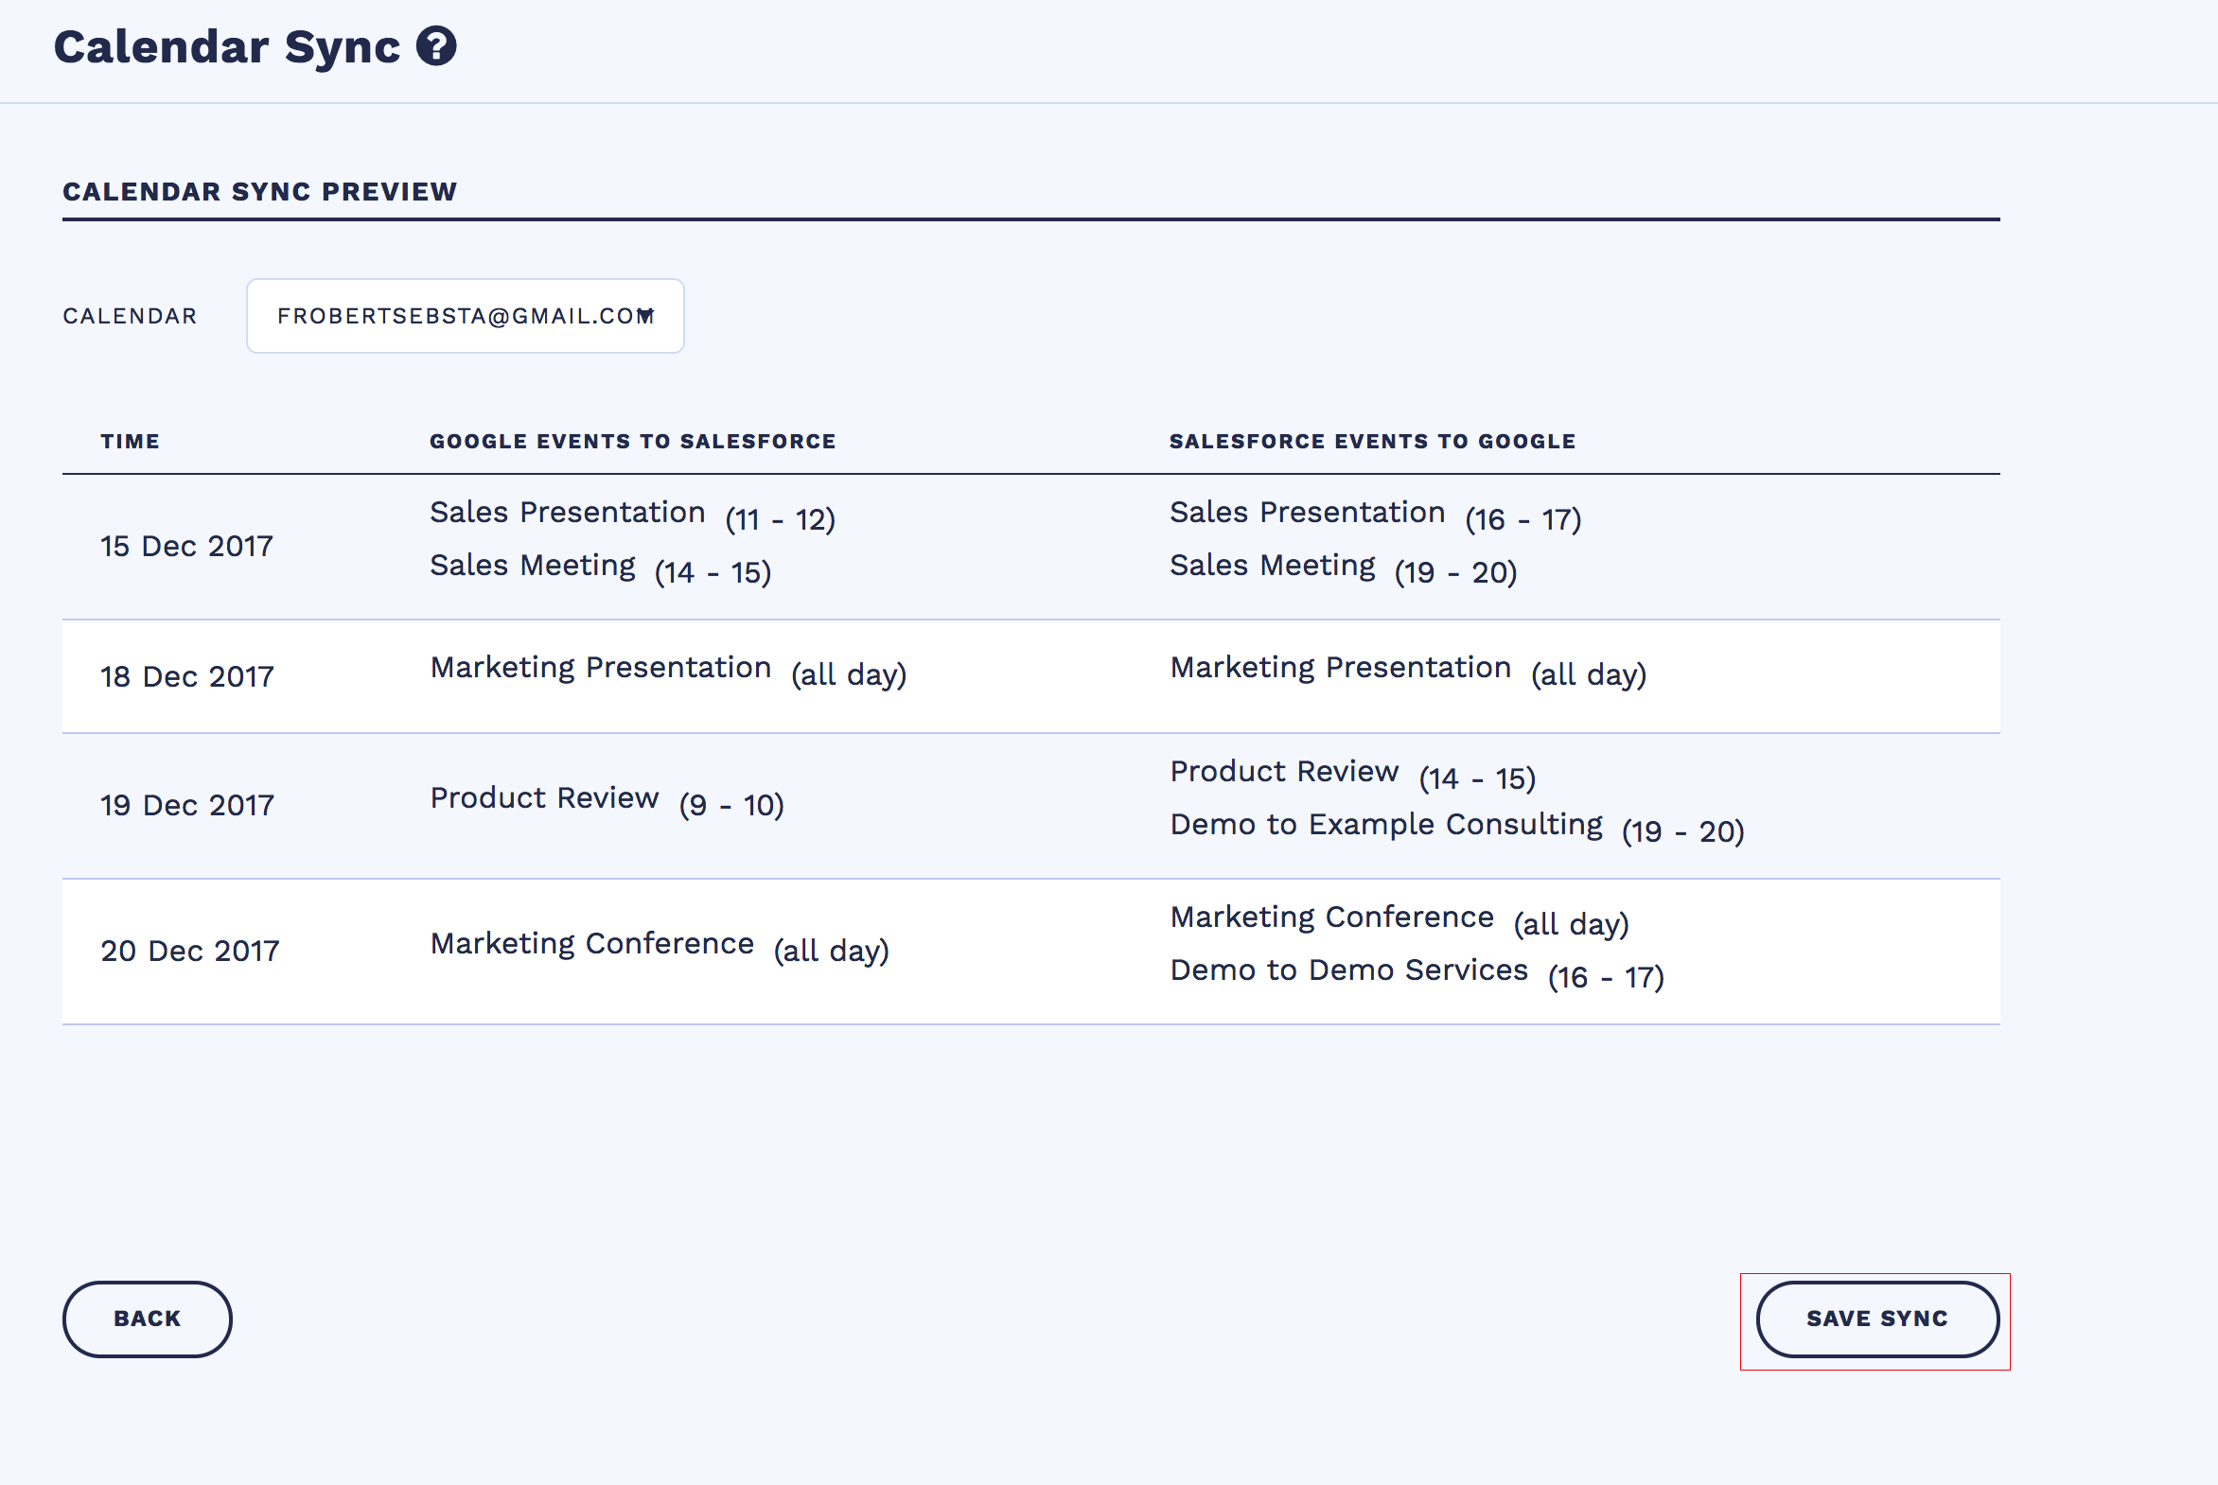2218x1485 pixels.
Task: Click the help question mark icon
Action: 437,46
